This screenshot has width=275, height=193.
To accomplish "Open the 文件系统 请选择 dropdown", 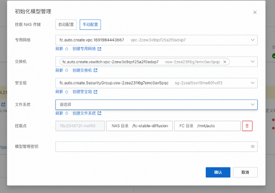I will [x=156, y=105].
